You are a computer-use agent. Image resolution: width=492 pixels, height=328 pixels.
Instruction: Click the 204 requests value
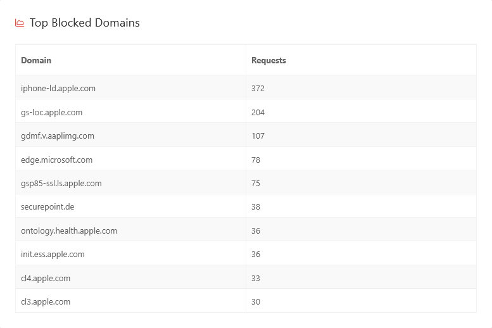(x=258, y=113)
